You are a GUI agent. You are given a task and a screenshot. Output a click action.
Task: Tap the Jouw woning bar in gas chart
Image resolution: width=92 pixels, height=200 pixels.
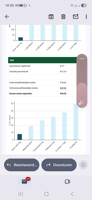point(20,137)
